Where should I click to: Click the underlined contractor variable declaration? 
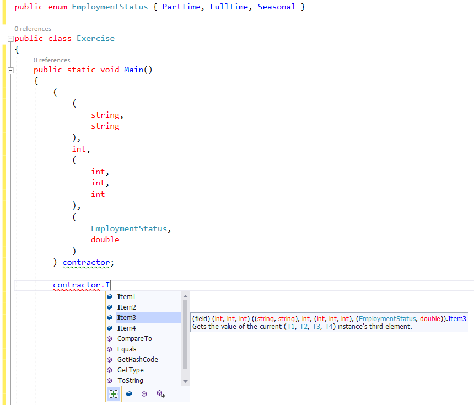(86, 263)
